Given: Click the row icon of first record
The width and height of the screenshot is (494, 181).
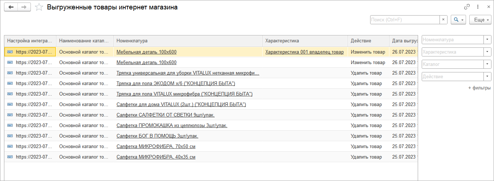Looking at the screenshot, I should click(x=10, y=52).
